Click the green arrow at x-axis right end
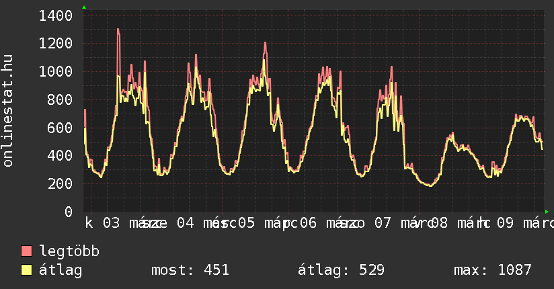Image resolution: width=554 pixels, height=289 pixels. click(547, 212)
